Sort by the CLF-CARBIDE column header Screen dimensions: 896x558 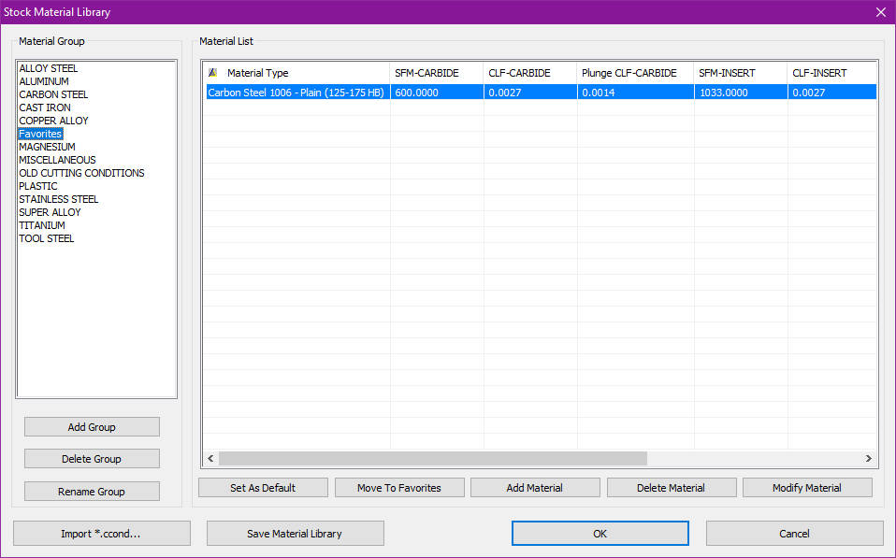tap(519, 73)
